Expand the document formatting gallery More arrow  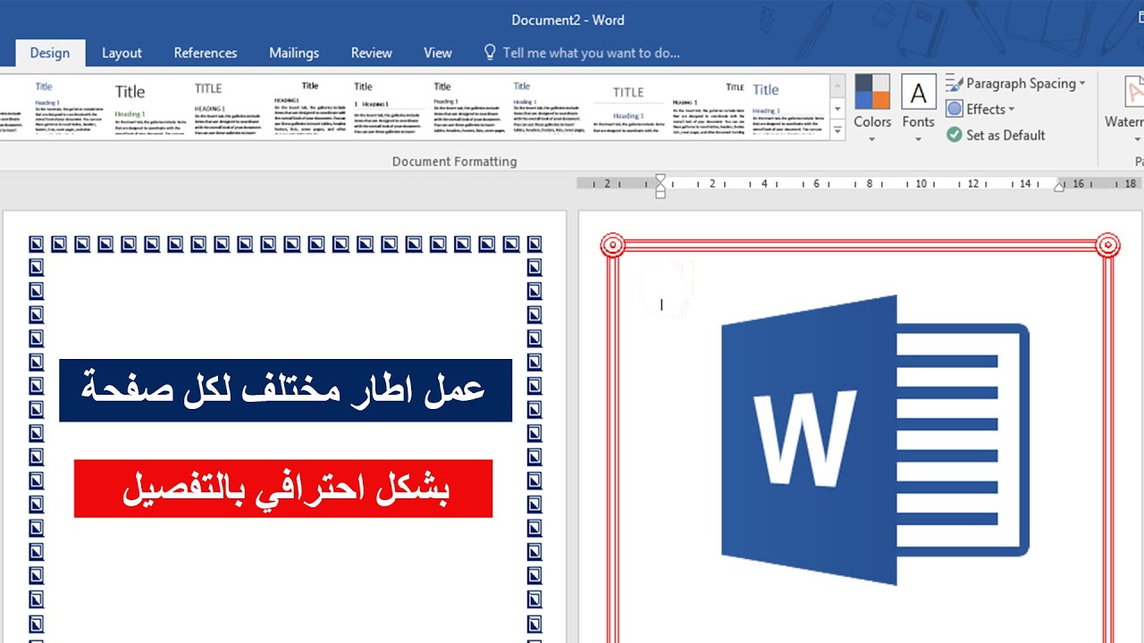click(x=837, y=130)
